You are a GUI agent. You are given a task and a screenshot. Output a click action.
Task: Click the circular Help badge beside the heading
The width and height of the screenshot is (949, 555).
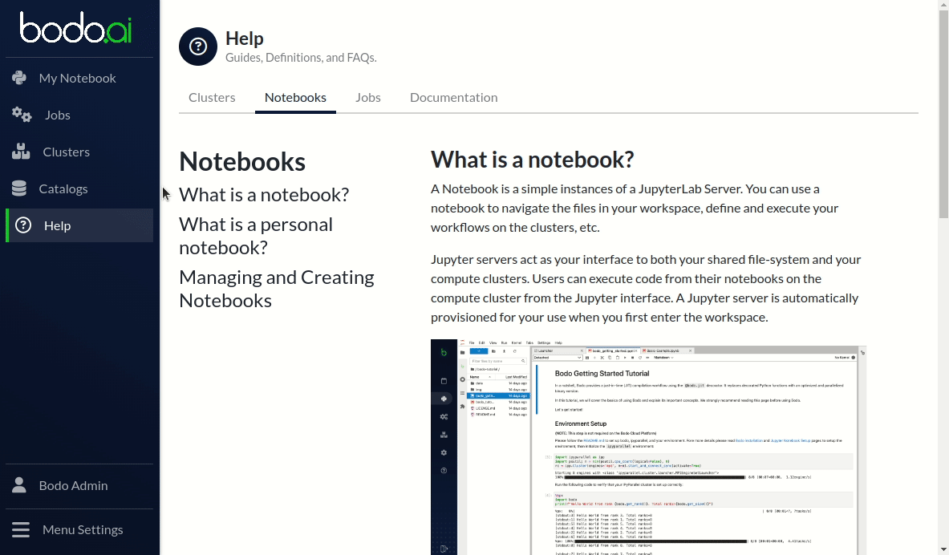point(197,46)
